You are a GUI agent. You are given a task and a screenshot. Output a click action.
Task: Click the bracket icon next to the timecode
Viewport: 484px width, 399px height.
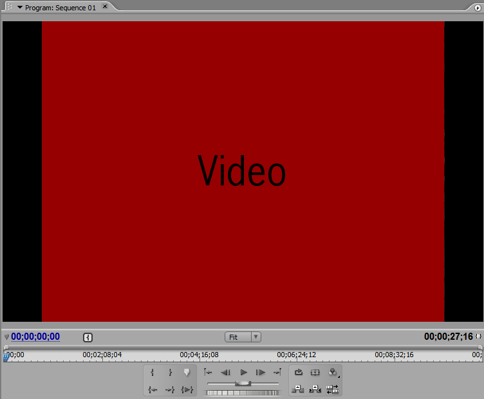(x=88, y=337)
